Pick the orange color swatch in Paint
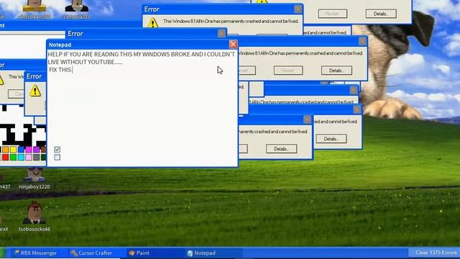Image resolution: width=460 pixels, height=259 pixels. coord(6,150)
